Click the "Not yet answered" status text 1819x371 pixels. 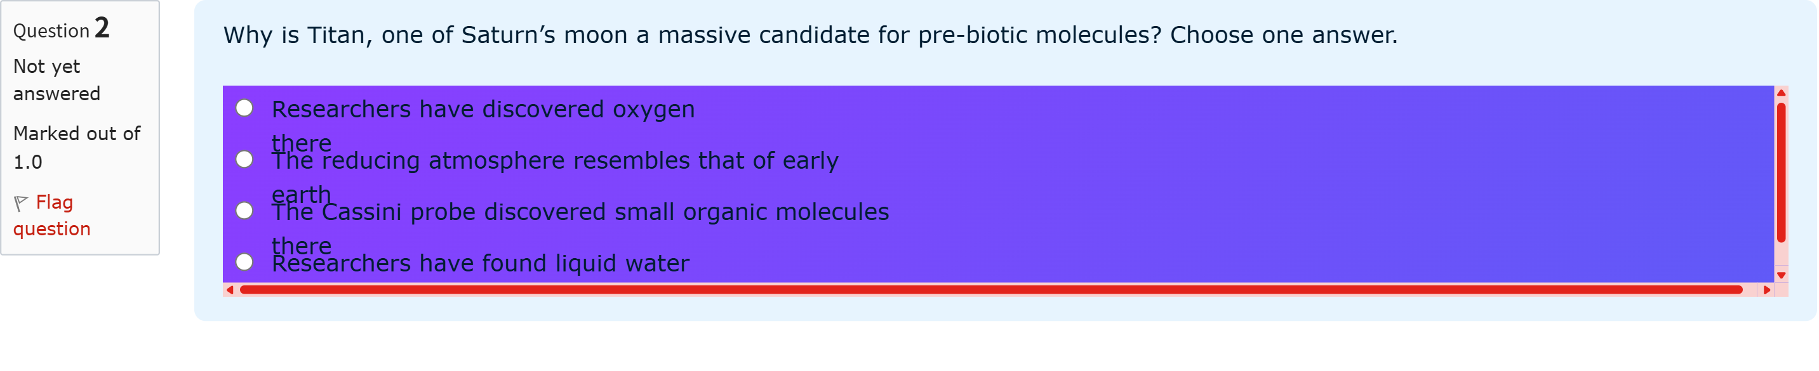[x=57, y=80]
